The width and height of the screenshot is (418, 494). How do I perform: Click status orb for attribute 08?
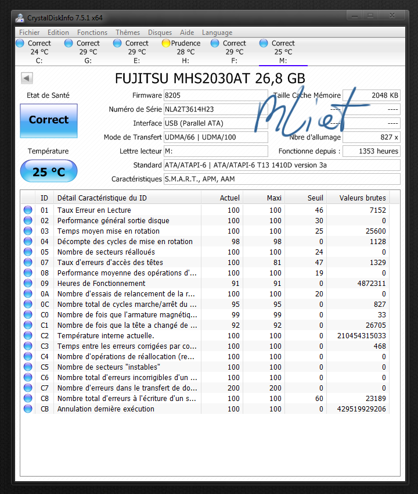pyautogui.click(x=28, y=273)
